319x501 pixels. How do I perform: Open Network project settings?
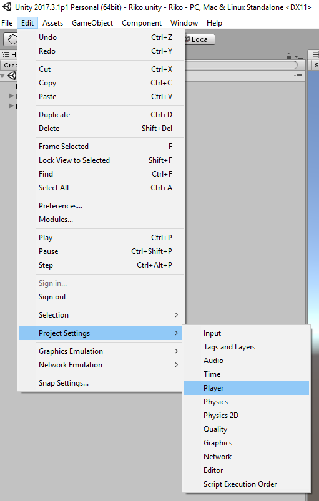point(246,457)
